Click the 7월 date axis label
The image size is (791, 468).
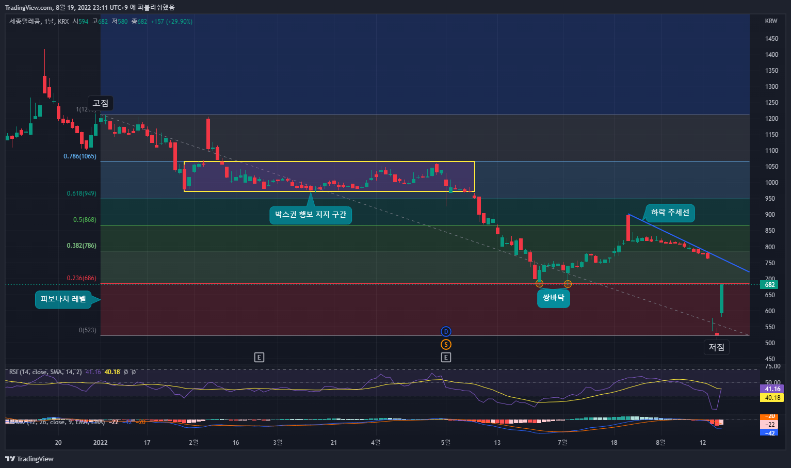tap(562, 442)
